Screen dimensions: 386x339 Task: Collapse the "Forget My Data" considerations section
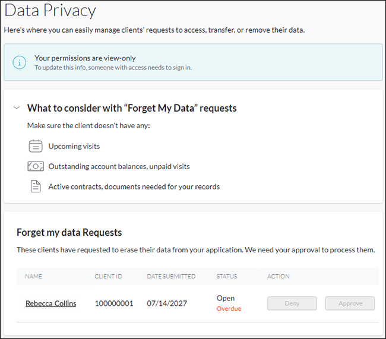point(17,108)
